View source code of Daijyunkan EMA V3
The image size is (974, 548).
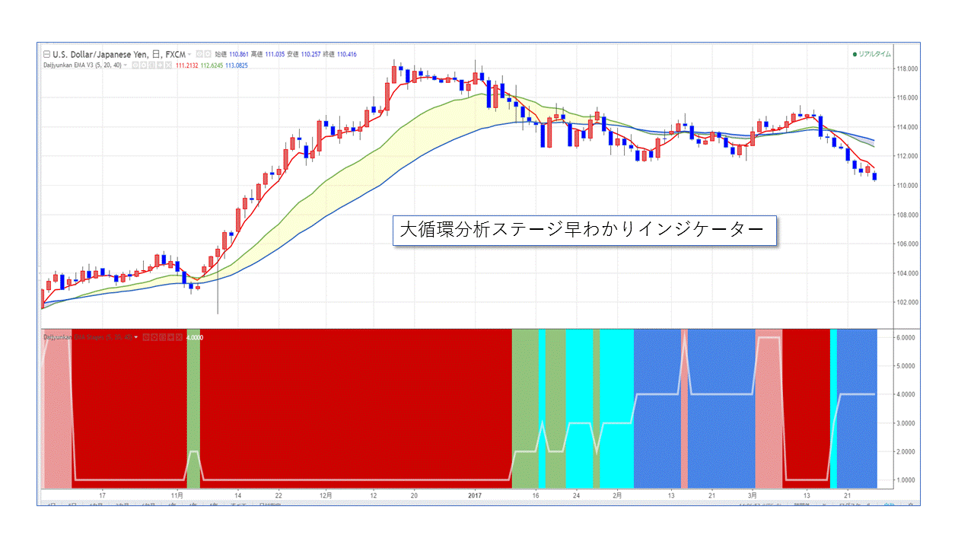(x=152, y=65)
